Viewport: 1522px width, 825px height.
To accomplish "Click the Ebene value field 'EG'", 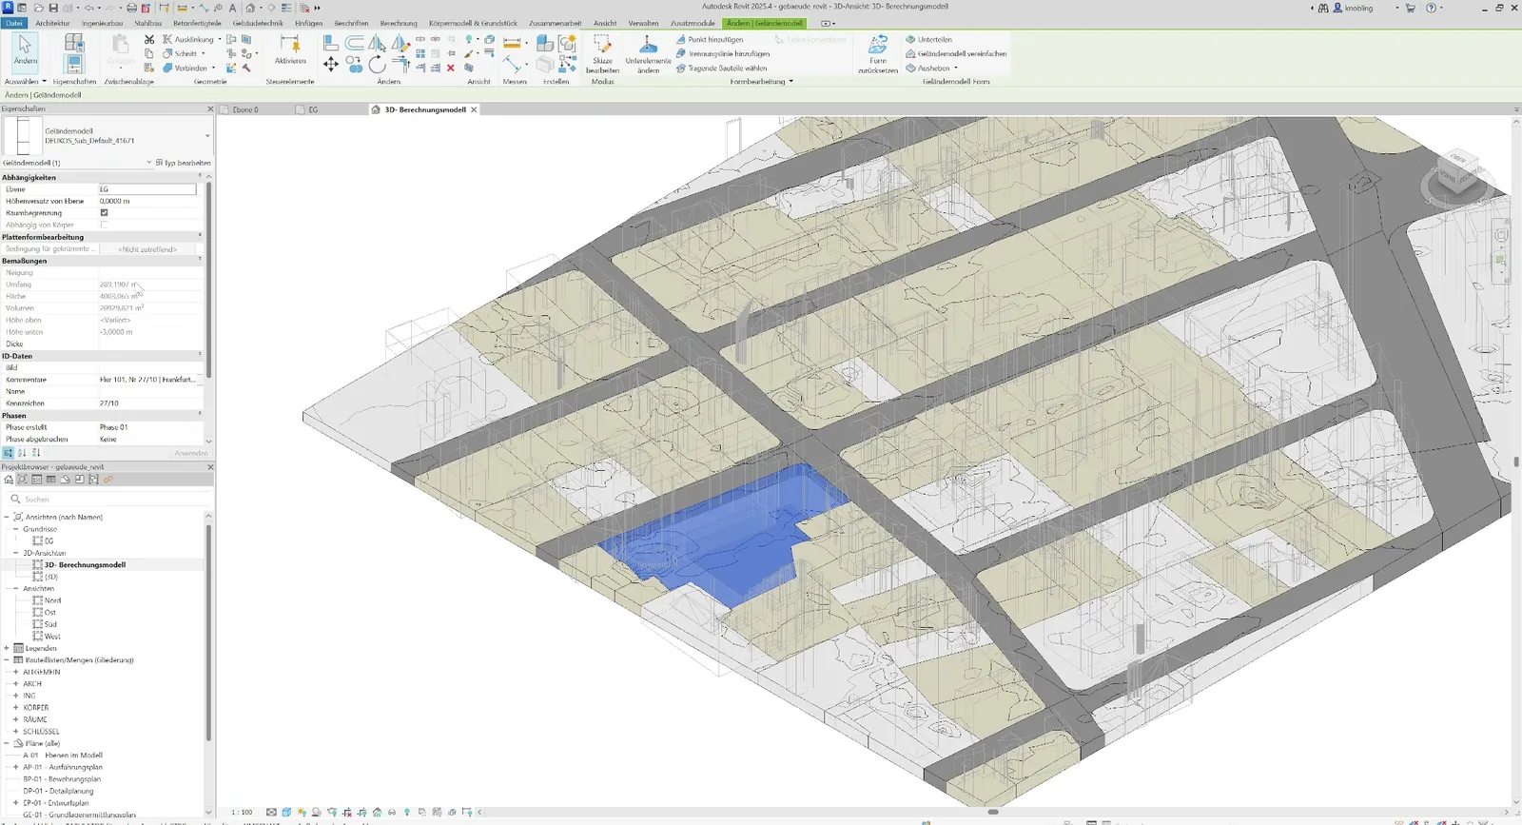I will point(147,189).
